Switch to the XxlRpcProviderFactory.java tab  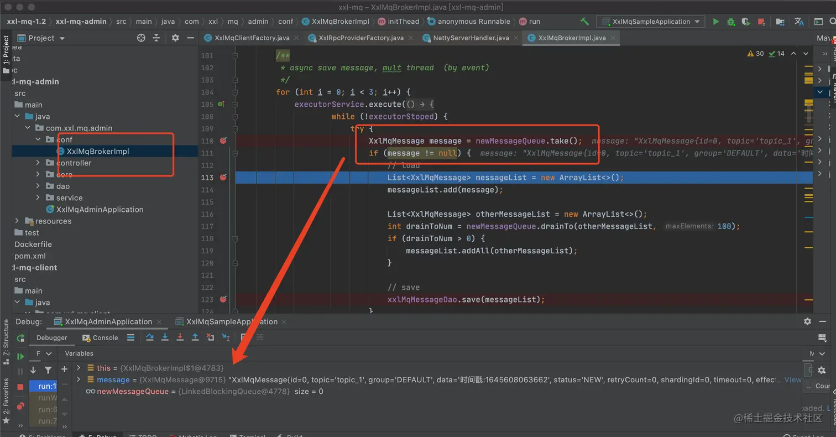[361, 38]
